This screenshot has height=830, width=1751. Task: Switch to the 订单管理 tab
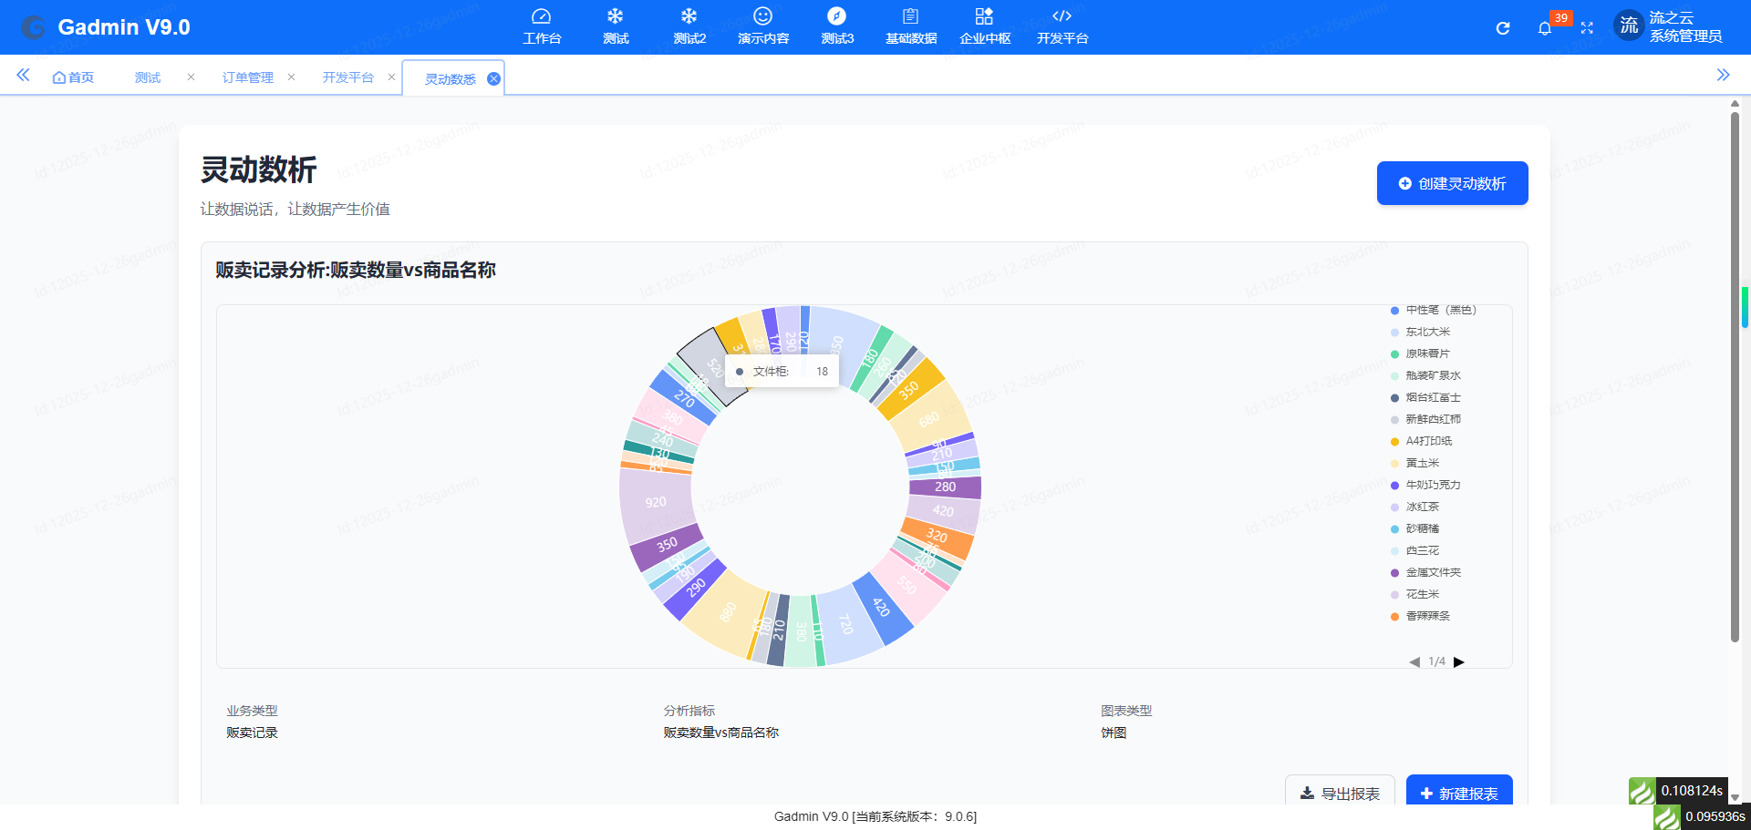coord(246,77)
